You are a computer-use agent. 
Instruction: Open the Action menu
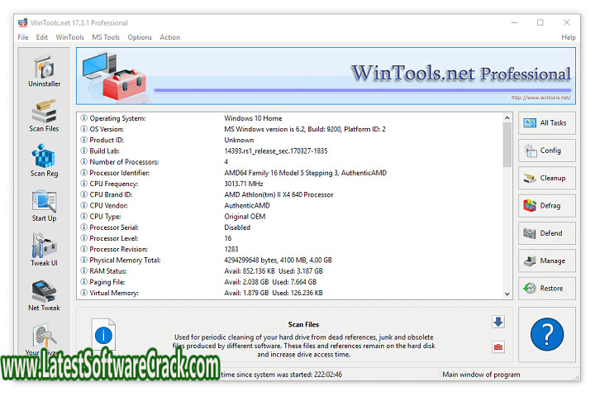click(x=170, y=37)
